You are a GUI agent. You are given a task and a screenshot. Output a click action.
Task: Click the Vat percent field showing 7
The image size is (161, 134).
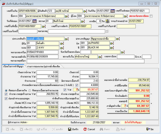[x=75, y=90]
